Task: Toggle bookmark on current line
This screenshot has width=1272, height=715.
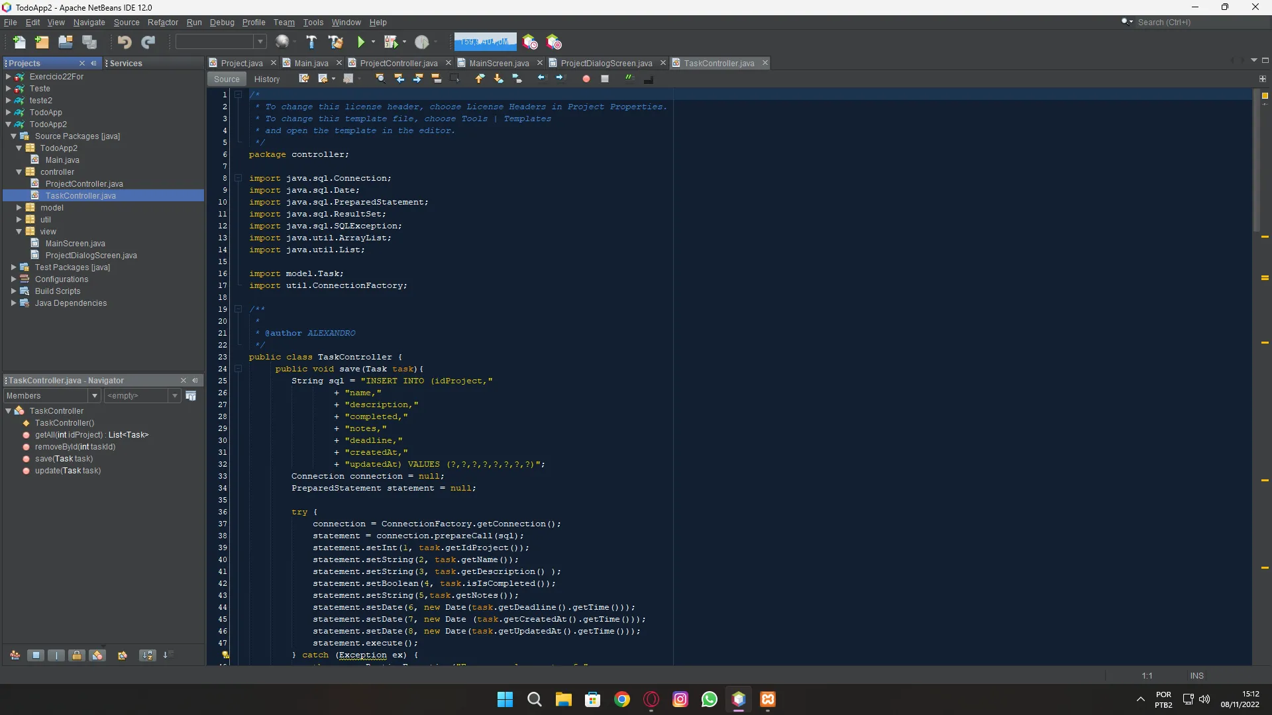Action: tap(517, 79)
